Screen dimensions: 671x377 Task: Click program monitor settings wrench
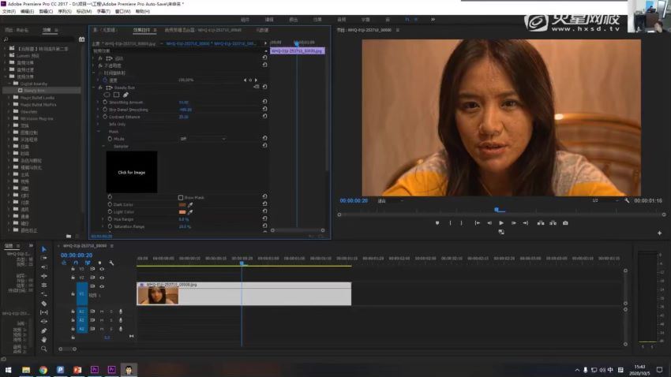pyautogui.click(x=627, y=200)
